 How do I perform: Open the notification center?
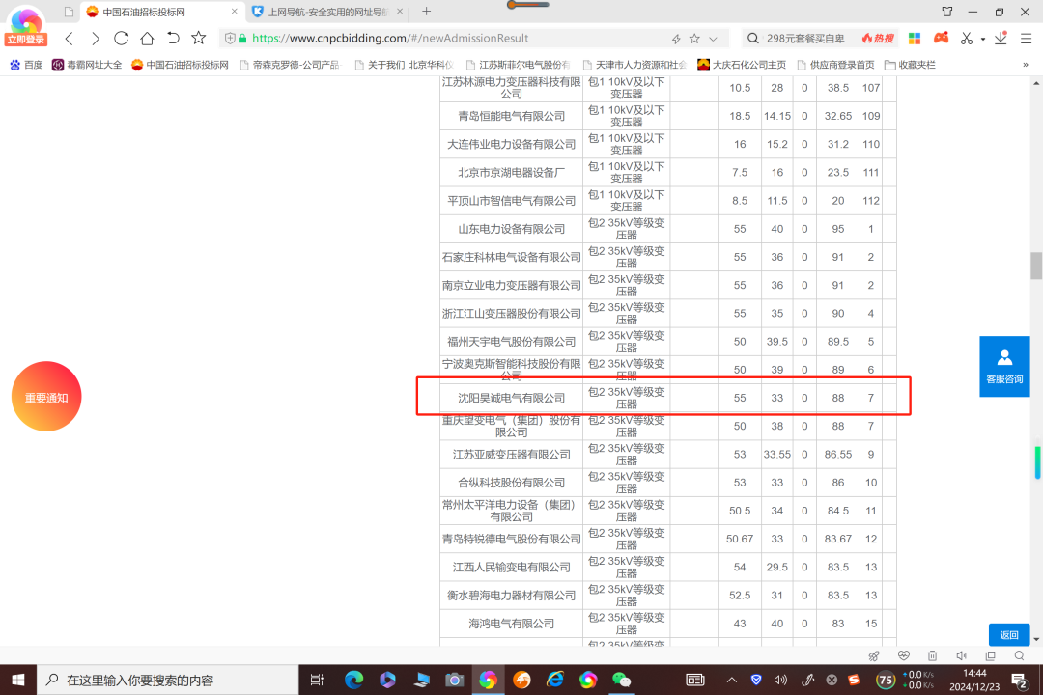tap(1020, 680)
